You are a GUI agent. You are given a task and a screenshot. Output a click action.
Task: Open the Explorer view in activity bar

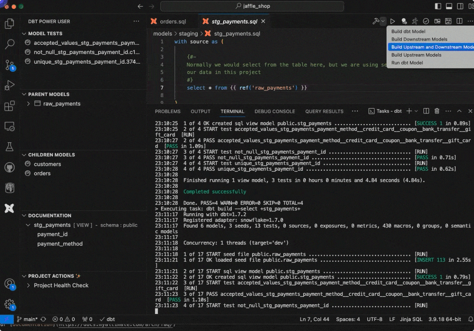[10, 24]
